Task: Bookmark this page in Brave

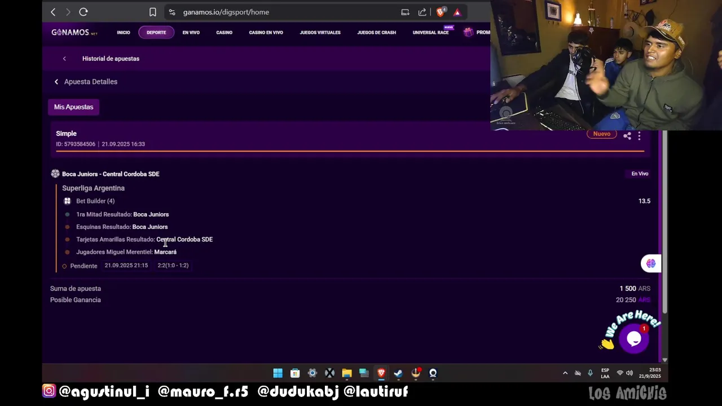Action: click(152, 12)
